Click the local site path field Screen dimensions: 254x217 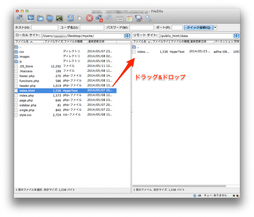(83, 36)
